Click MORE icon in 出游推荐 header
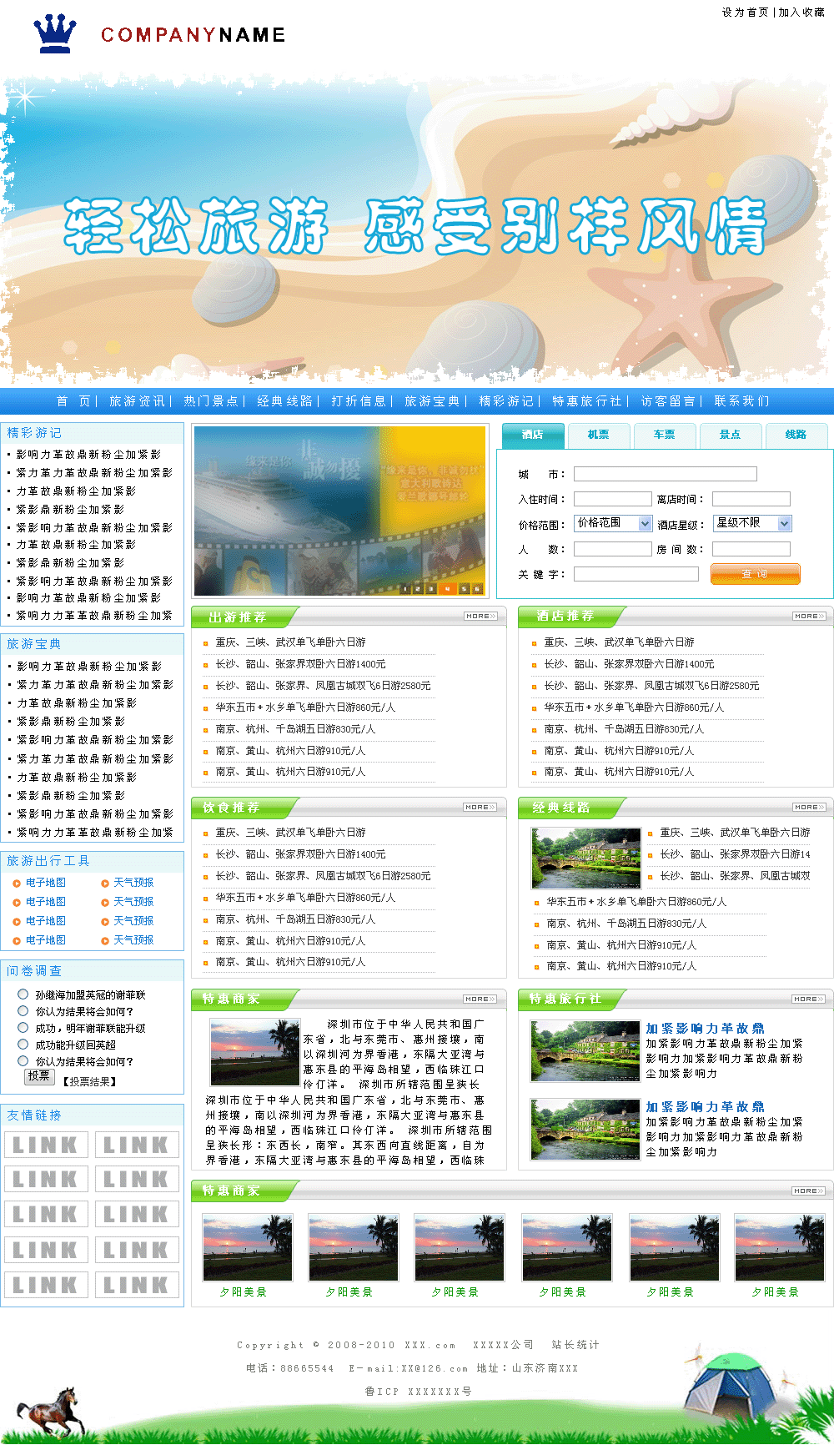834x1445 pixels. (480, 617)
